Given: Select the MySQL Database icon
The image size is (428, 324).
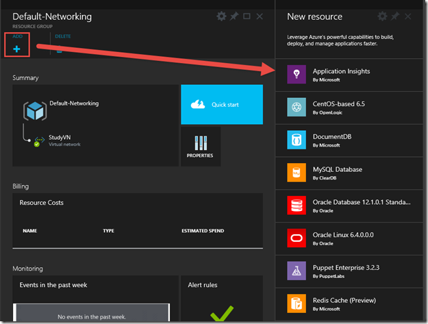Looking at the screenshot, I should click(x=297, y=173).
